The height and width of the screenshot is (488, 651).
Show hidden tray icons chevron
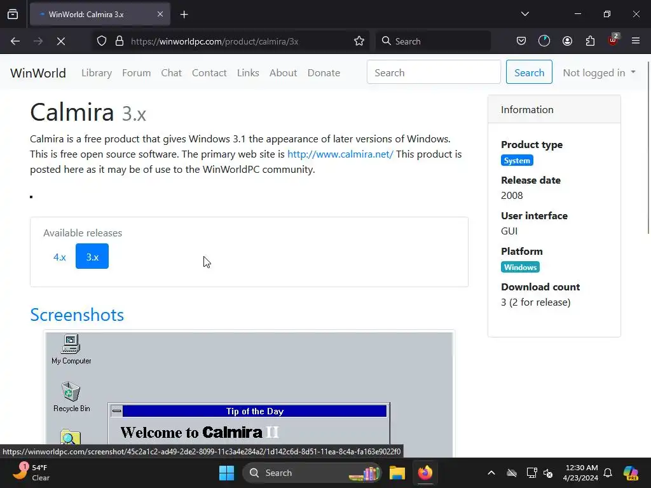click(491, 473)
